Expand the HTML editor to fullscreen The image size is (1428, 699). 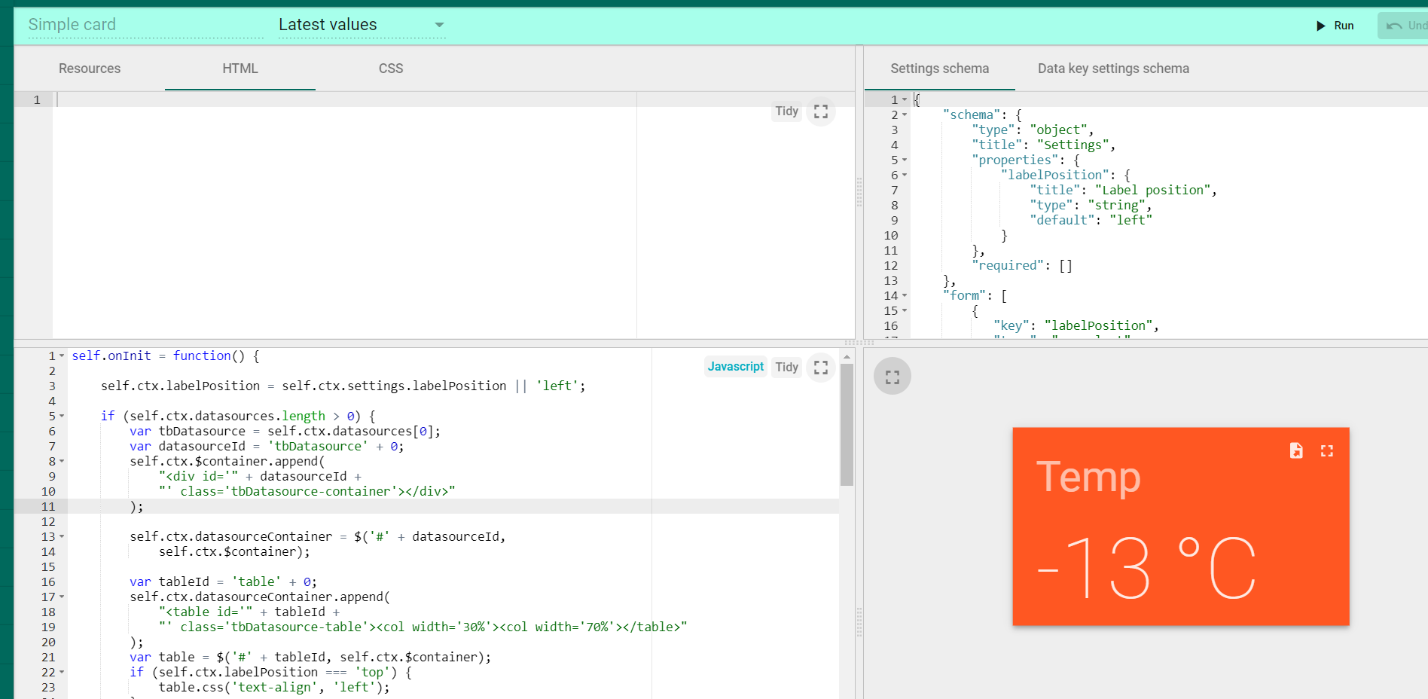click(820, 111)
